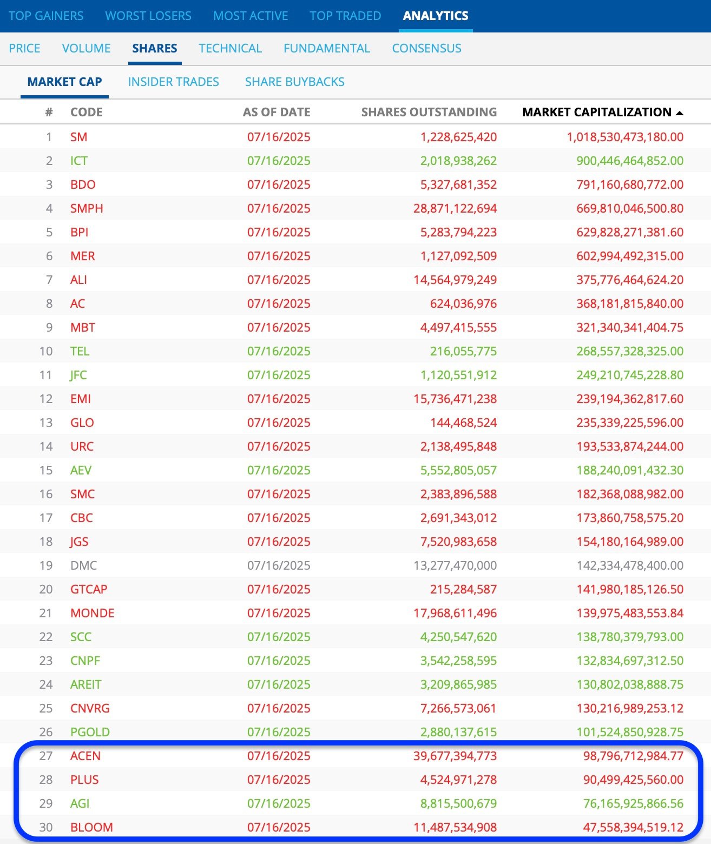Select PLUS market cap 90,499,425,560.00
711x844 pixels.
[x=633, y=780]
